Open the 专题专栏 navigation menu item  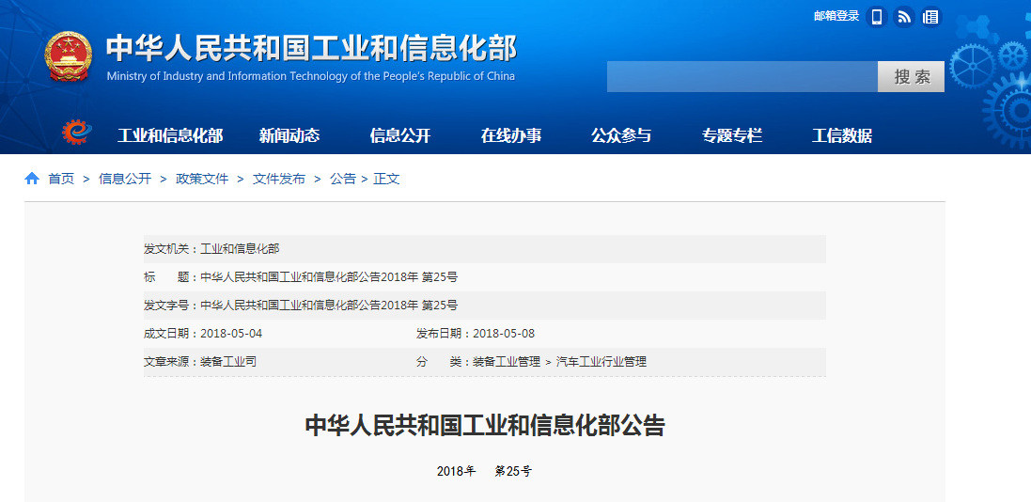click(732, 135)
